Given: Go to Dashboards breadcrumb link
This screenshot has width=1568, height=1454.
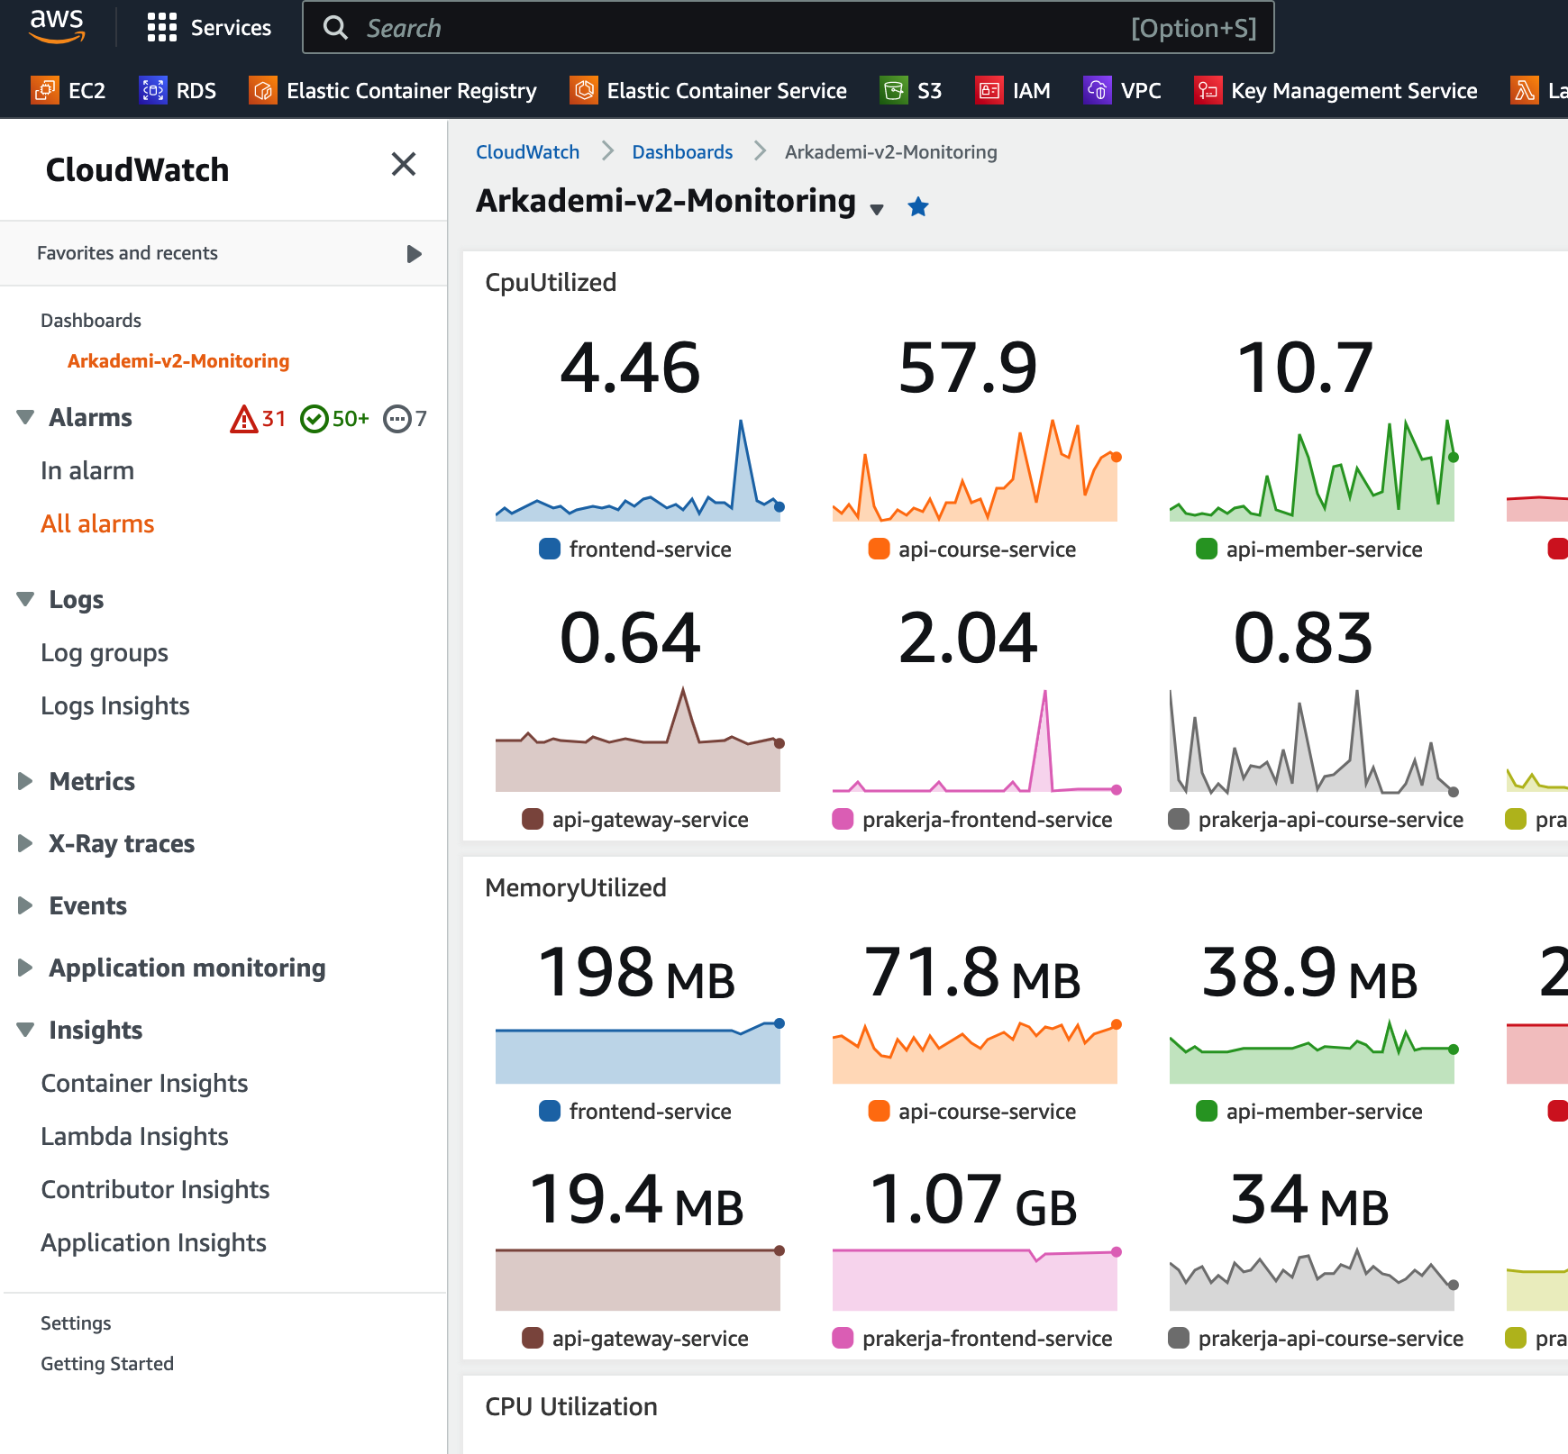Looking at the screenshot, I should pos(681,152).
